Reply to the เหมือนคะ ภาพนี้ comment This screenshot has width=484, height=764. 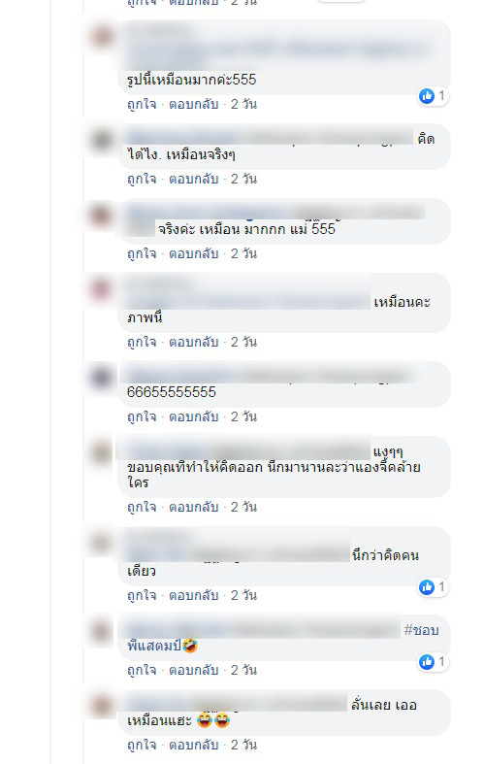click(x=193, y=342)
